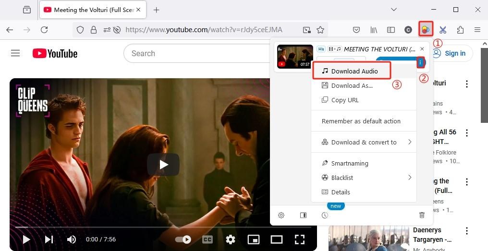488x251 pixels.
Task: Expand the Download & convert to submenu
Action: click(364, 142)
